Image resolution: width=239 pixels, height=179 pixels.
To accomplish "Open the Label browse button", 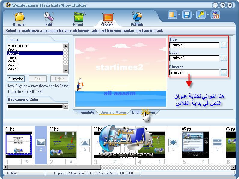I will [x=224, y=58].
